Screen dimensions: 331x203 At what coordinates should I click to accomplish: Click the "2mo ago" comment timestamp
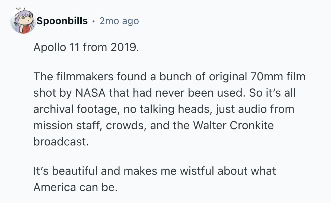click(119, 21)
